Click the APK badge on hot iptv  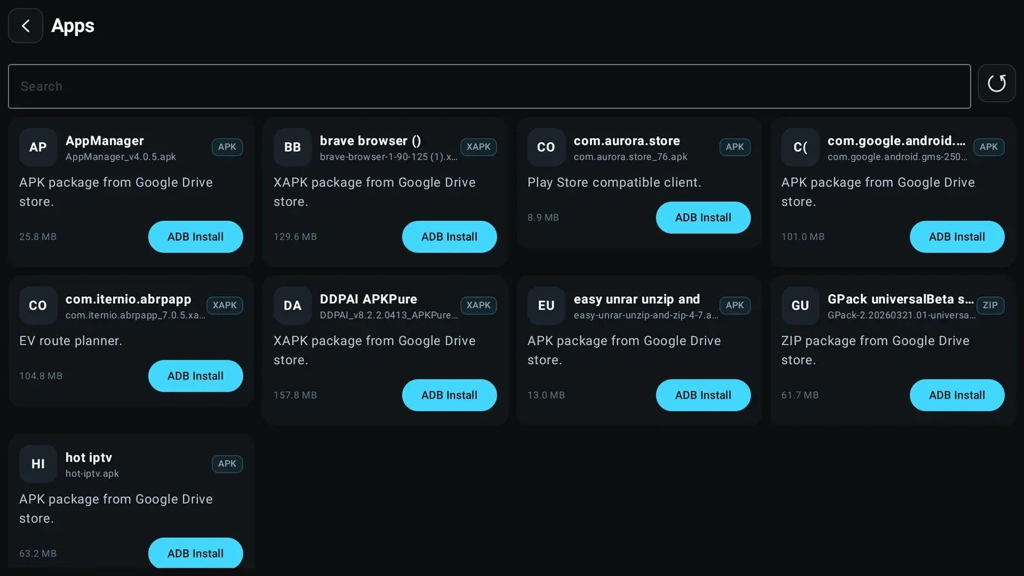(227, 464)
